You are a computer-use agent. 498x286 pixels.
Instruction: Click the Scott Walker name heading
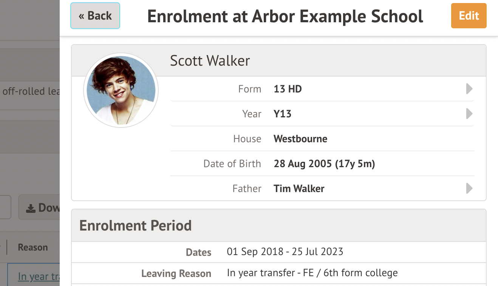pos(210,61)
